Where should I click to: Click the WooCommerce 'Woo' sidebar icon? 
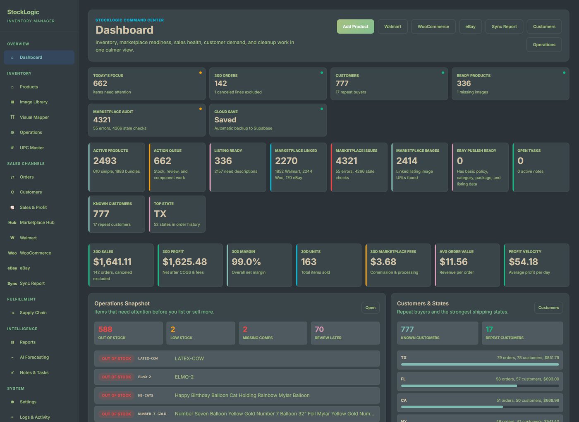click(x=12, y=253)
